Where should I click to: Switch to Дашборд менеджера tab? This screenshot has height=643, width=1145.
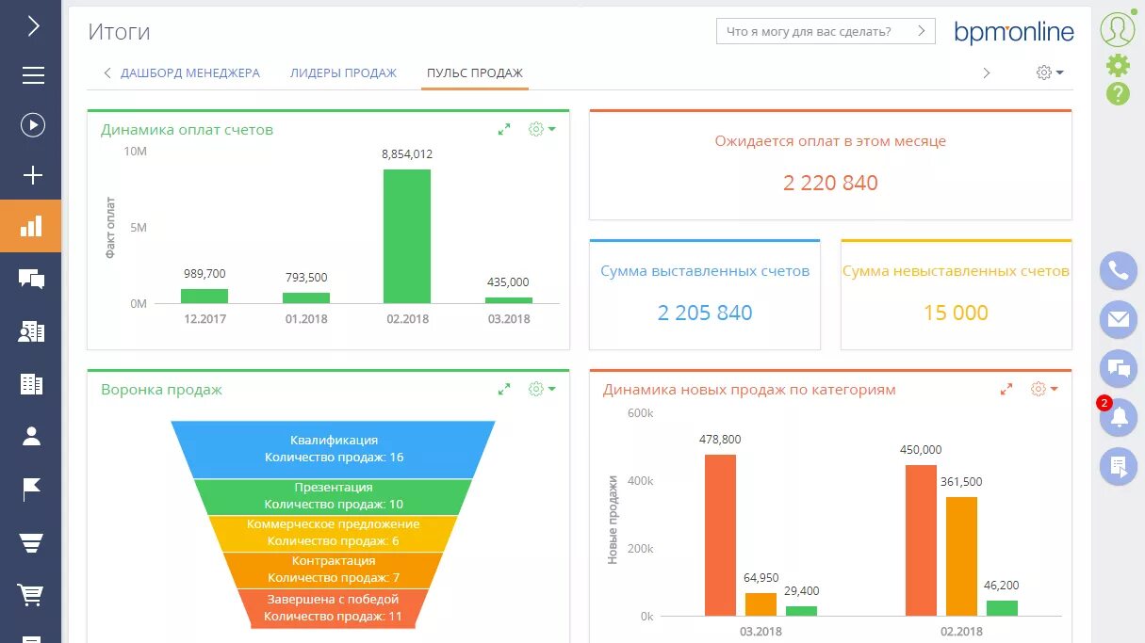[190, 72]
